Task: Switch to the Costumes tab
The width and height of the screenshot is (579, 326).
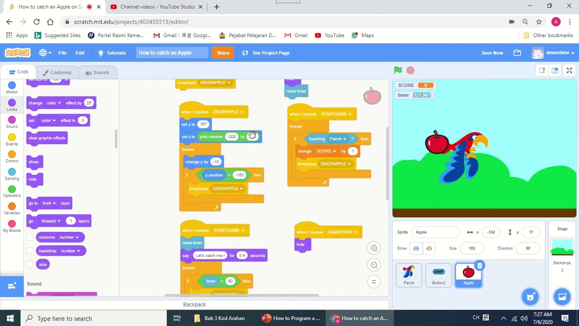Action: (x=57, y=72)
